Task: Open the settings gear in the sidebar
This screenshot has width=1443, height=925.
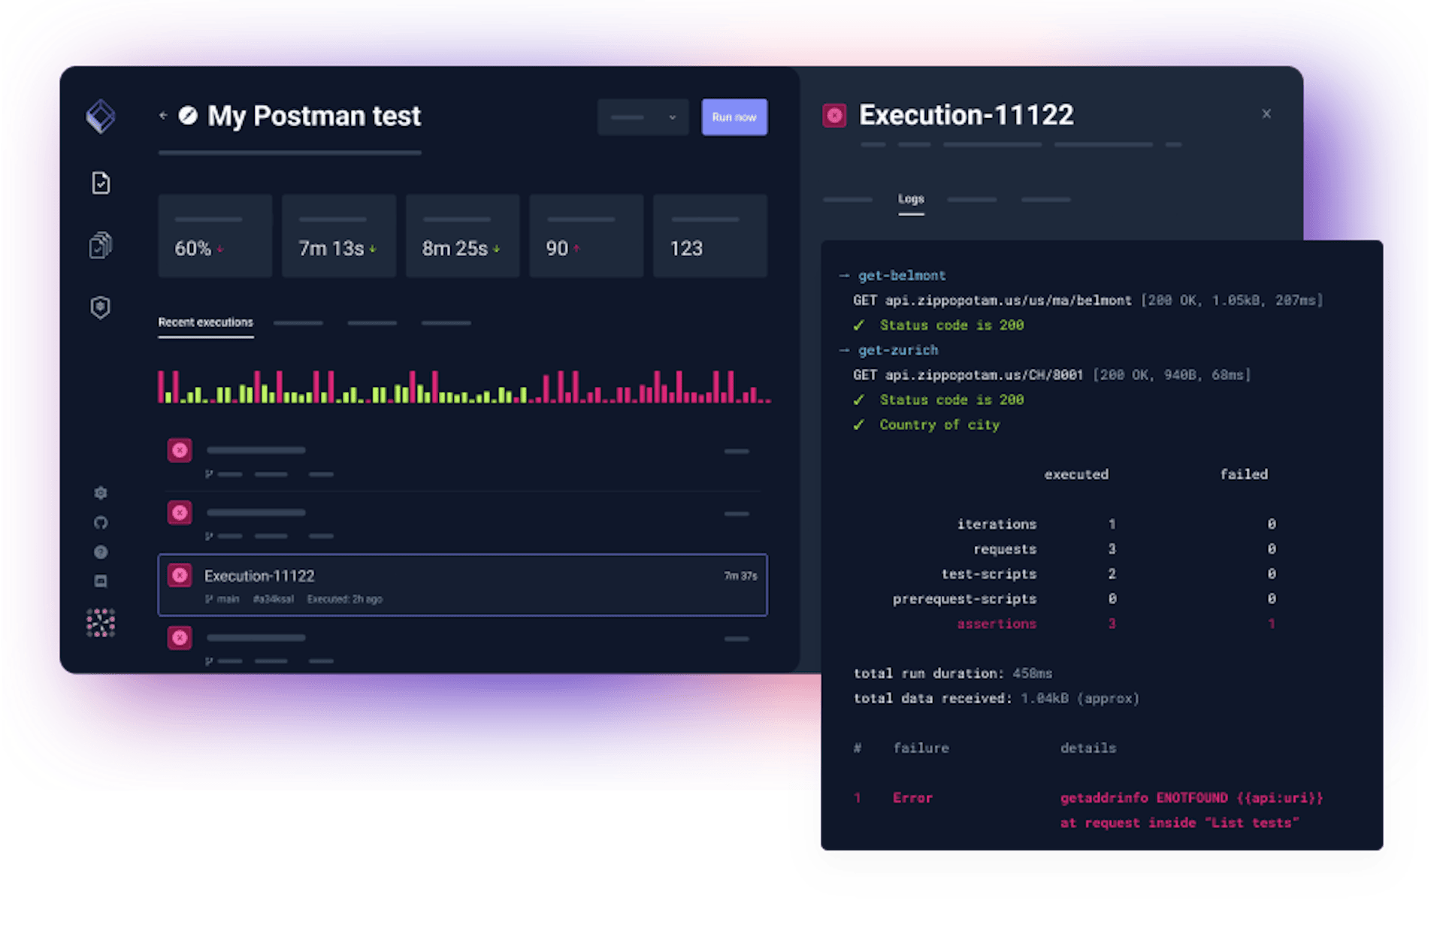Action: [100, 493]
